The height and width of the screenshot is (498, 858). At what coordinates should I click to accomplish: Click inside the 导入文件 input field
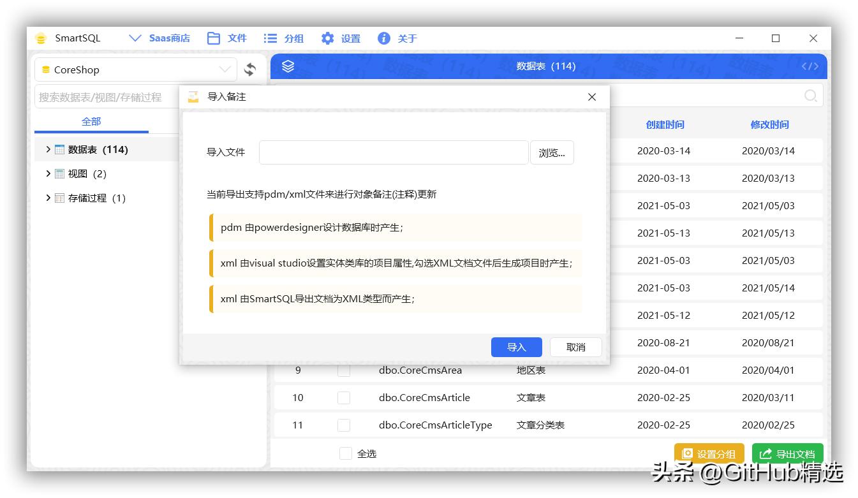pos(392,152)
